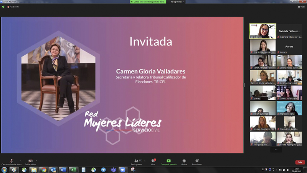307x173 pixels.
Task: Click the ES language indicator in tray
Action: [263, 170]
